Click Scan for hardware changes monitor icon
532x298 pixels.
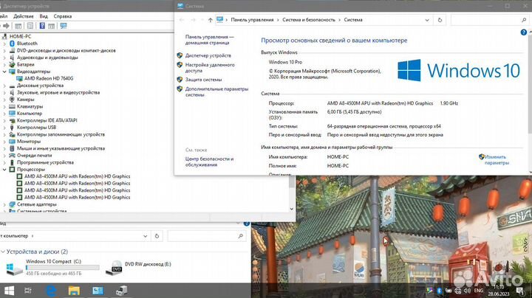pos(63,26)
